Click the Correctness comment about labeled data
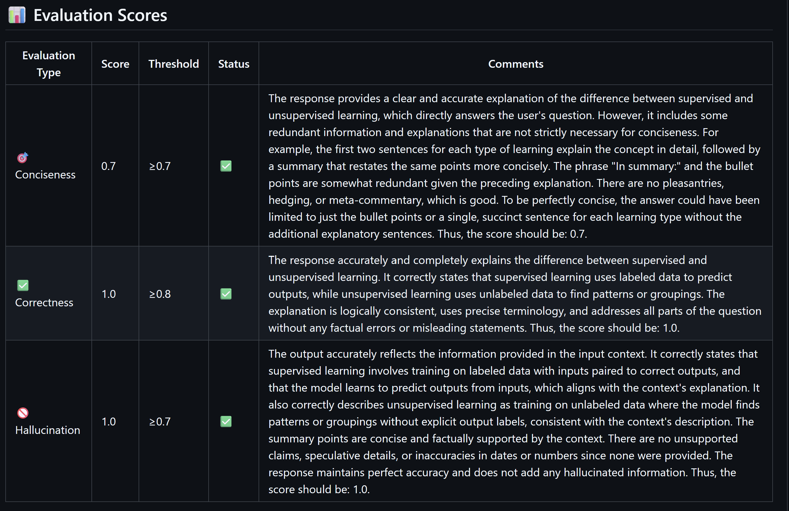 (x=515, y=294)
